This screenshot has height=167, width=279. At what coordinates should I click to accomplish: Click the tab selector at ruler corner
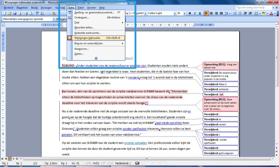coord(3,25)
